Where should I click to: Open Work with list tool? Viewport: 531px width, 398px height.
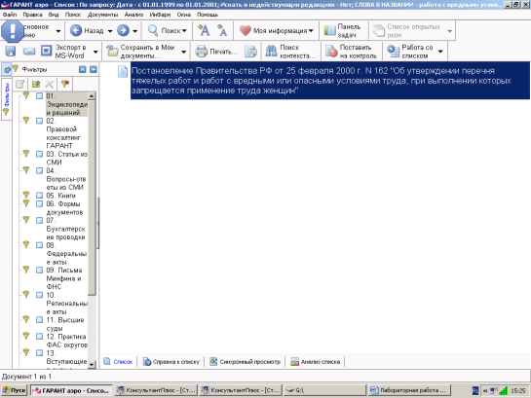411,51
